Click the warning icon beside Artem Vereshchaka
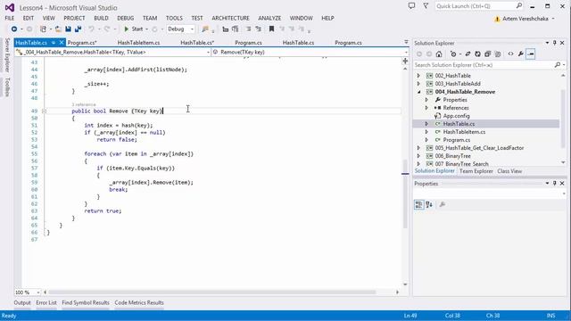The width and height of the screenshot is (571, 321). 497,19
